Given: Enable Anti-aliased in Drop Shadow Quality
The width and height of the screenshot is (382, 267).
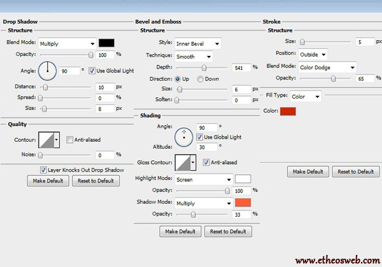Looking at the screenshot, I should 69,140.
